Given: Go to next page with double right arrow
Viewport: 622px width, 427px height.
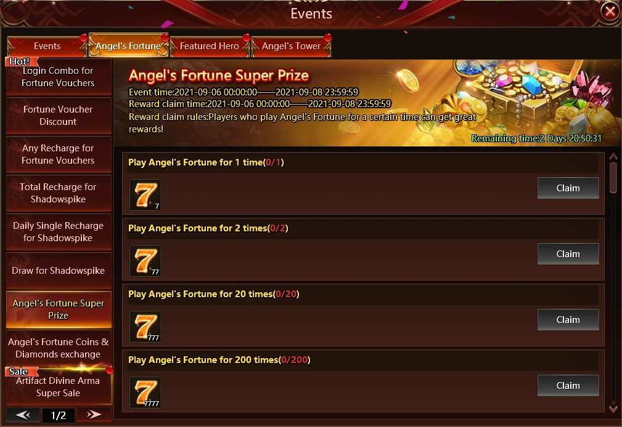Looking at the screenshot, I should click(94, 415).
